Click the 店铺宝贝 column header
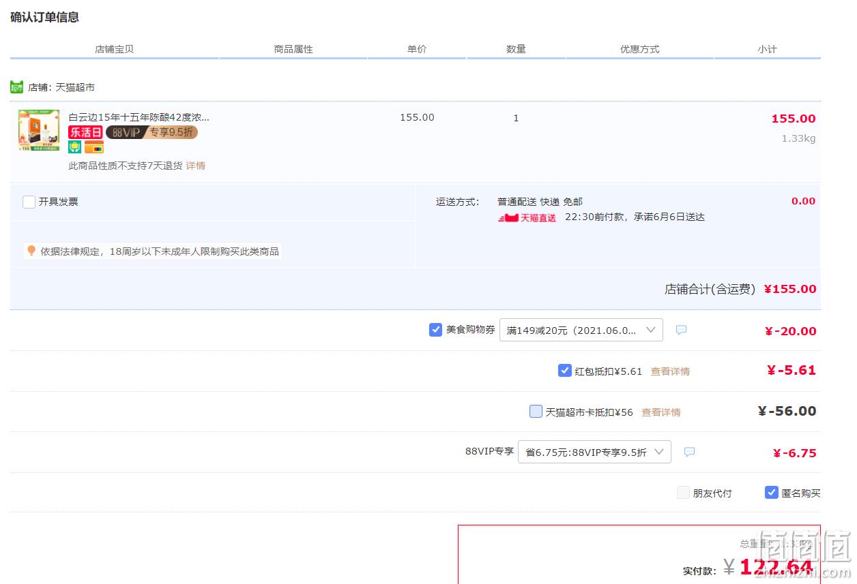Screen dimensions: 857x584 click(115, 49)
